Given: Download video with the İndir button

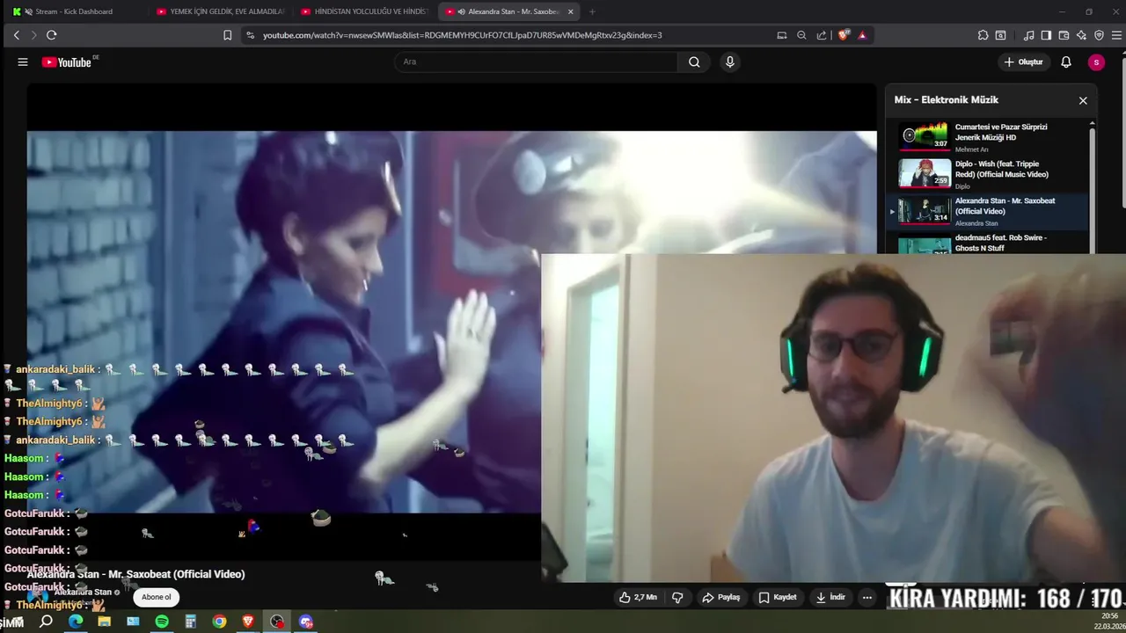Looking at the screenshot, I should click(830, 597).
